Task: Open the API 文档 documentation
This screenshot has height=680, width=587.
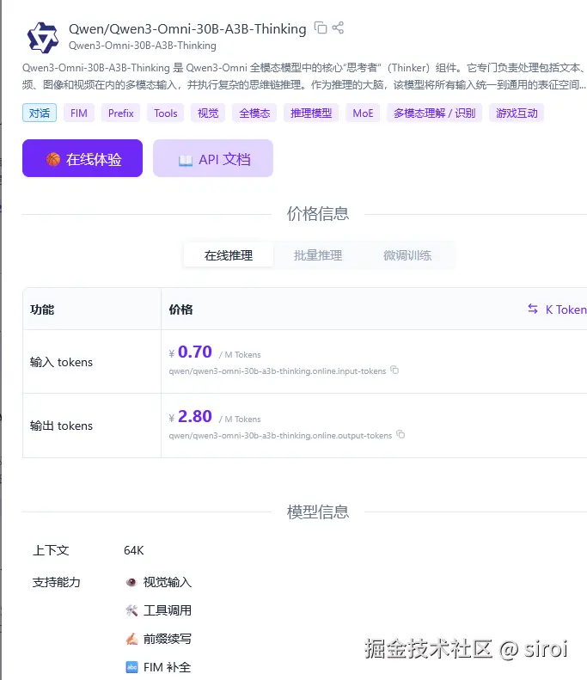Action: [x=213, y=158]
